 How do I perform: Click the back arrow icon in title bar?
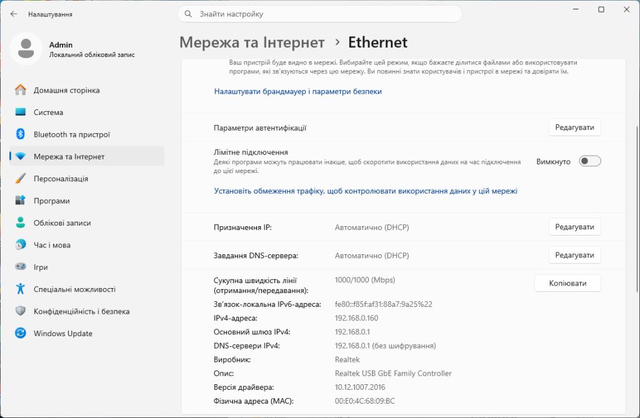pyautogui.click(x=14, y=14)
